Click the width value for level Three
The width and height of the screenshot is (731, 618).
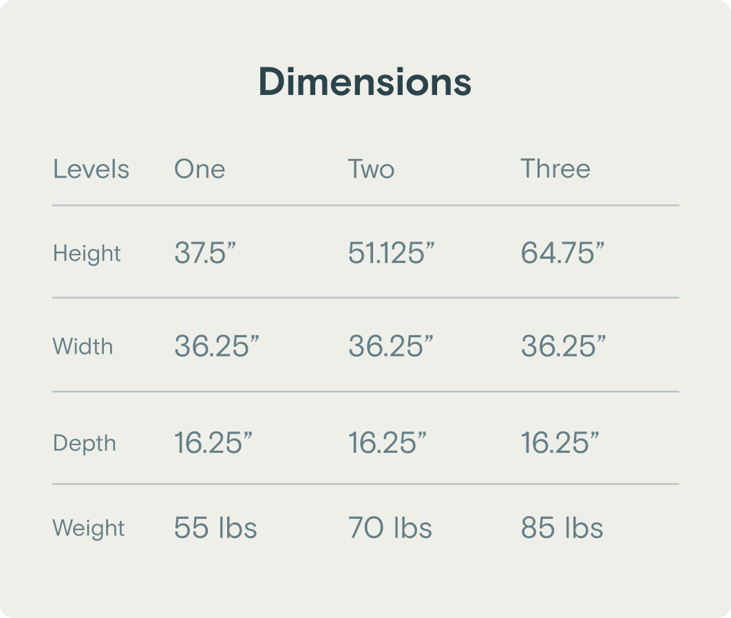pyautogui.click(x=563, y=346)
